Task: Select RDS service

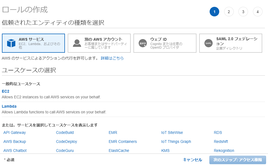Action: (218, 132)
